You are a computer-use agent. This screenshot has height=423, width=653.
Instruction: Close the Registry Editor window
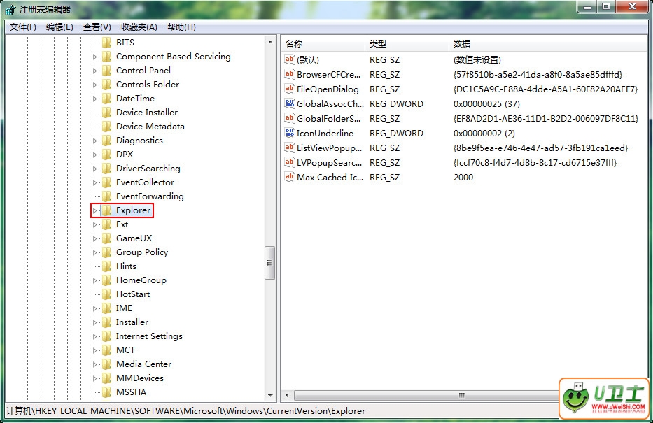[632, 6]
